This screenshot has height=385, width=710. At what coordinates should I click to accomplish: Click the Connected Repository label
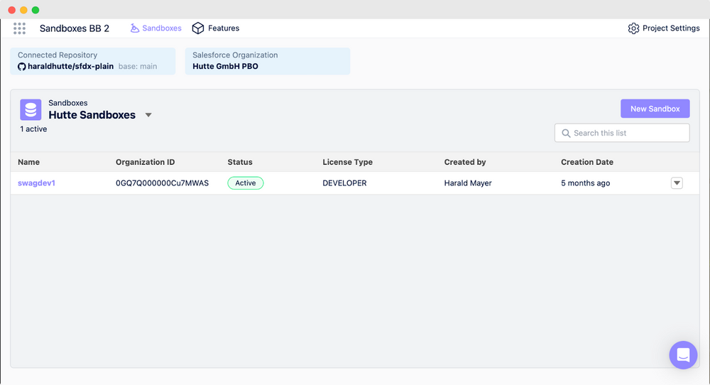58,55
